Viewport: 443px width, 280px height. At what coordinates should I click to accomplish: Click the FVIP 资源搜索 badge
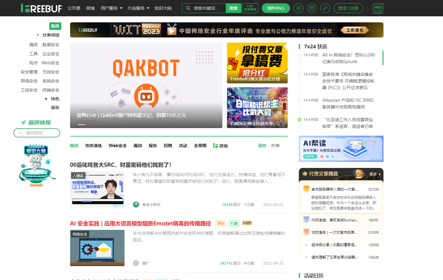pos(250,8)
